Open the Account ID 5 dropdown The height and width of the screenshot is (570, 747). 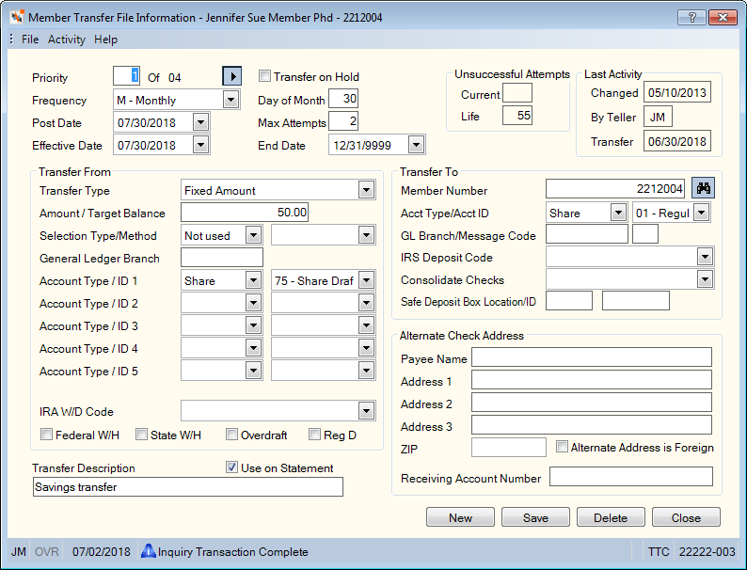(x=366, y=371)
